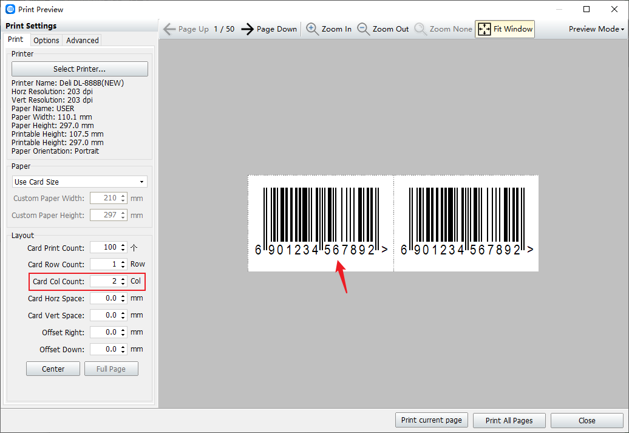This screenshot has height=433, width=629.
Task: Switch to the Options tab
Action: pos(46,40)
